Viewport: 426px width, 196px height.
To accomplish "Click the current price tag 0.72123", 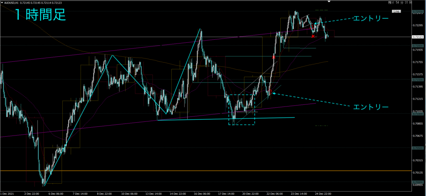I will [417, 37].
